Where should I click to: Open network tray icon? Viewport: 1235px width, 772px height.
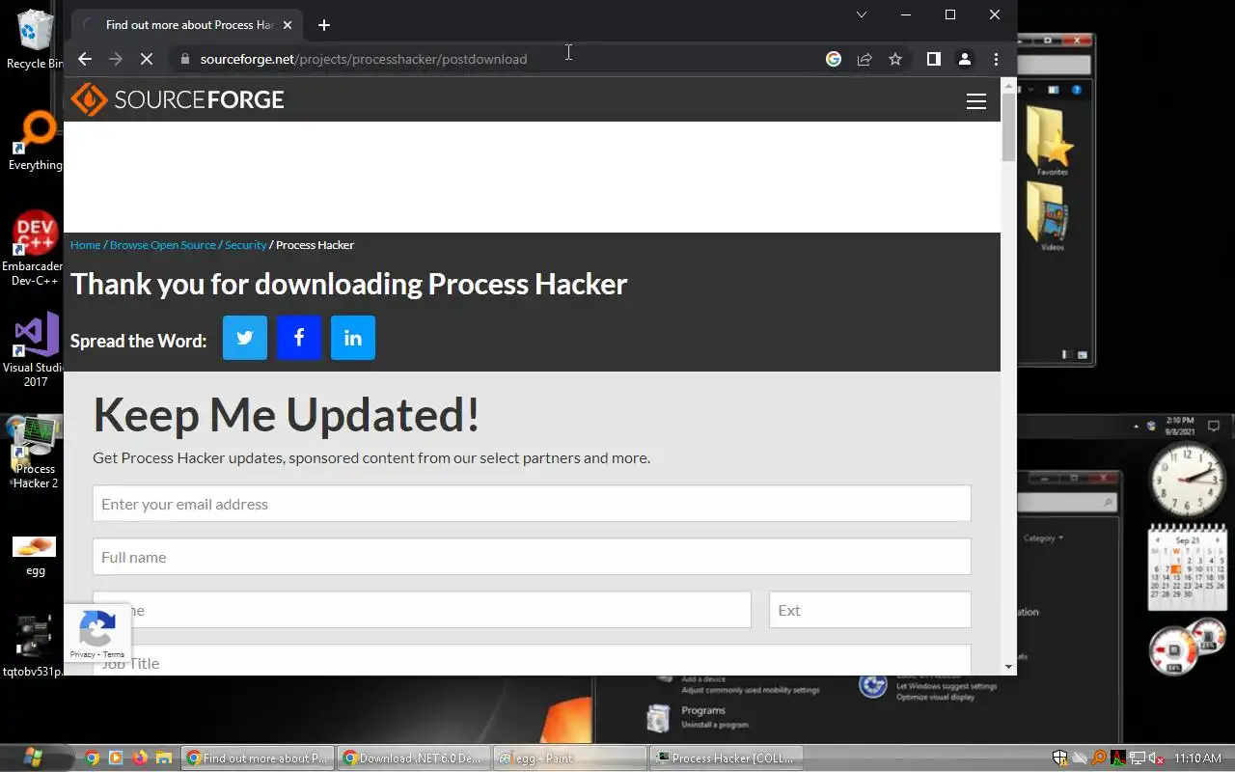coord(1138,758)
